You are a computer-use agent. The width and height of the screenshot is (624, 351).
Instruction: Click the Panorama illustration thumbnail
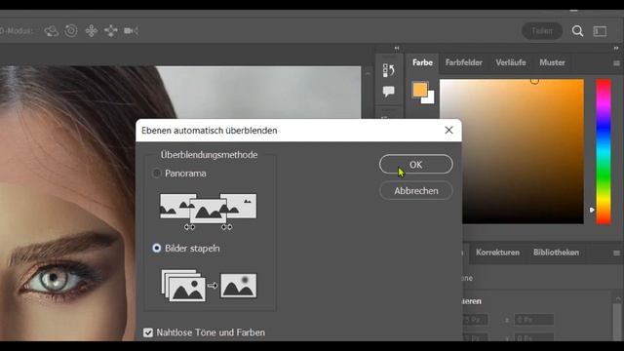pos(208,212)
